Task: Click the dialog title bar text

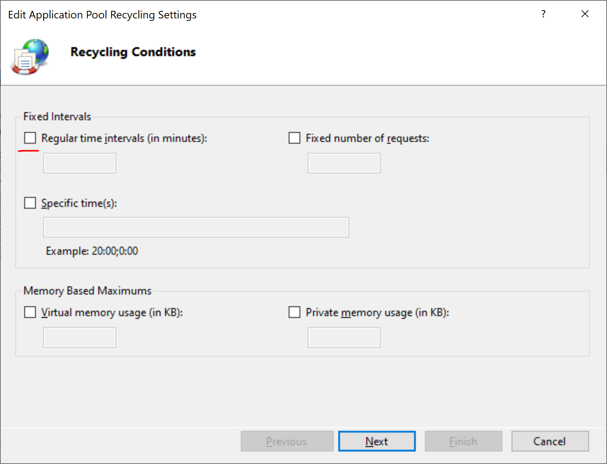Action: coord(102,15)
